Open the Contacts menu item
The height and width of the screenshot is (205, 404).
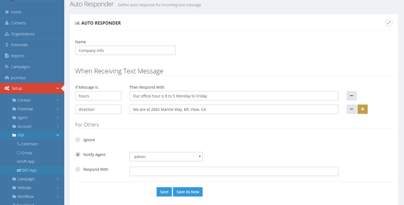click(x=18, y=23)
